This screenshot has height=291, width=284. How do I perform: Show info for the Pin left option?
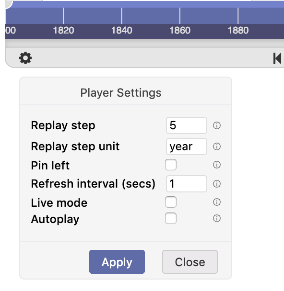point(217,165)
